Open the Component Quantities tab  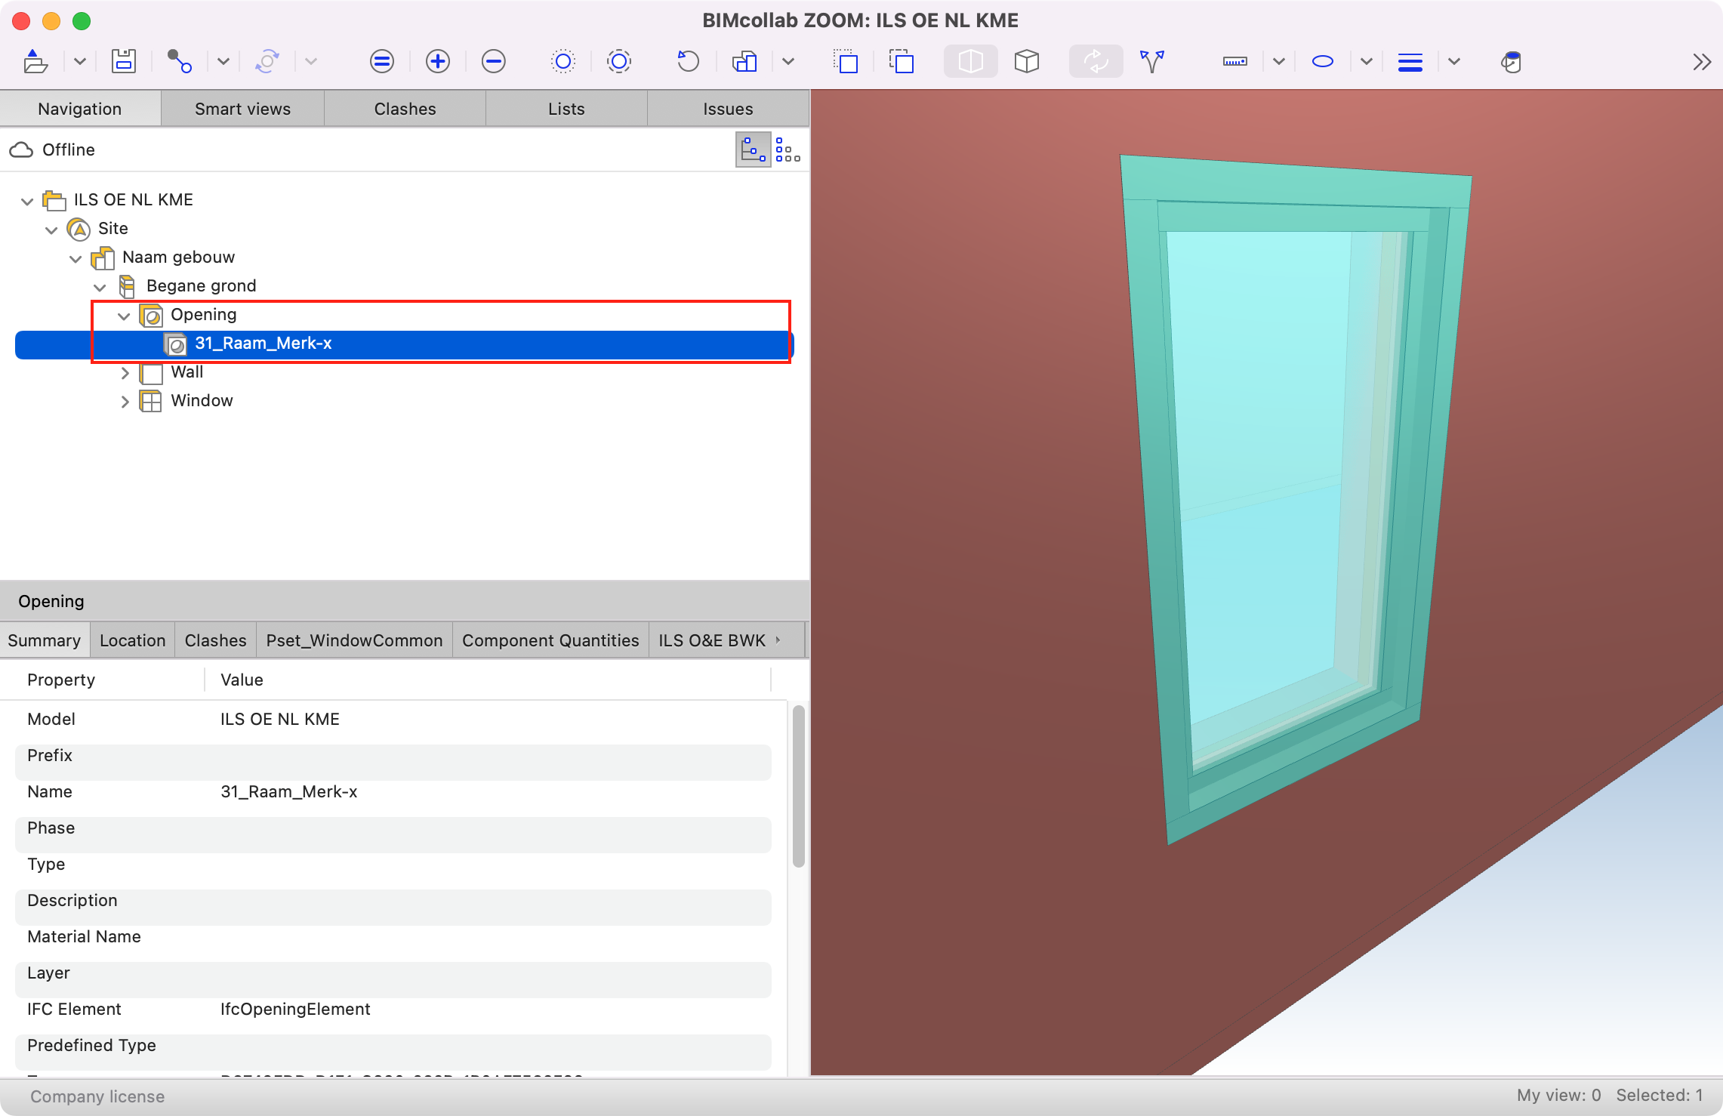(550, 640)
